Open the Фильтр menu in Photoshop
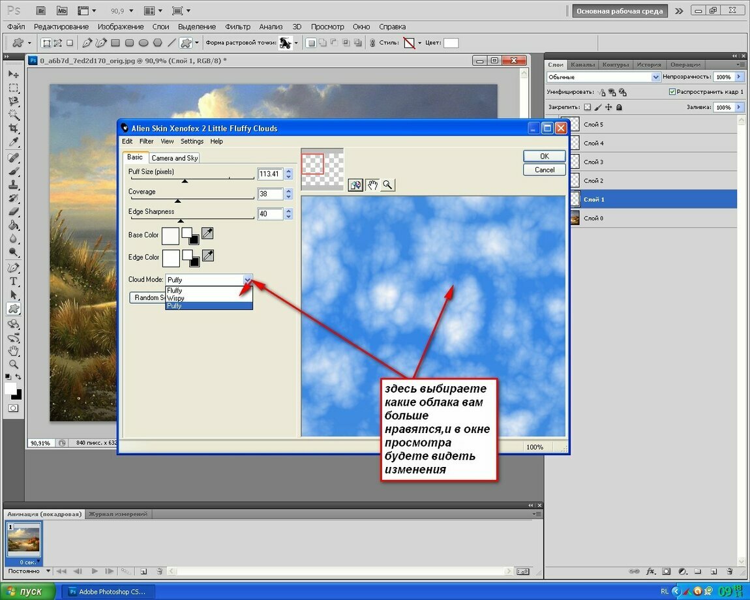This screenshot has width=750, height=600. [x=238, y=27]
